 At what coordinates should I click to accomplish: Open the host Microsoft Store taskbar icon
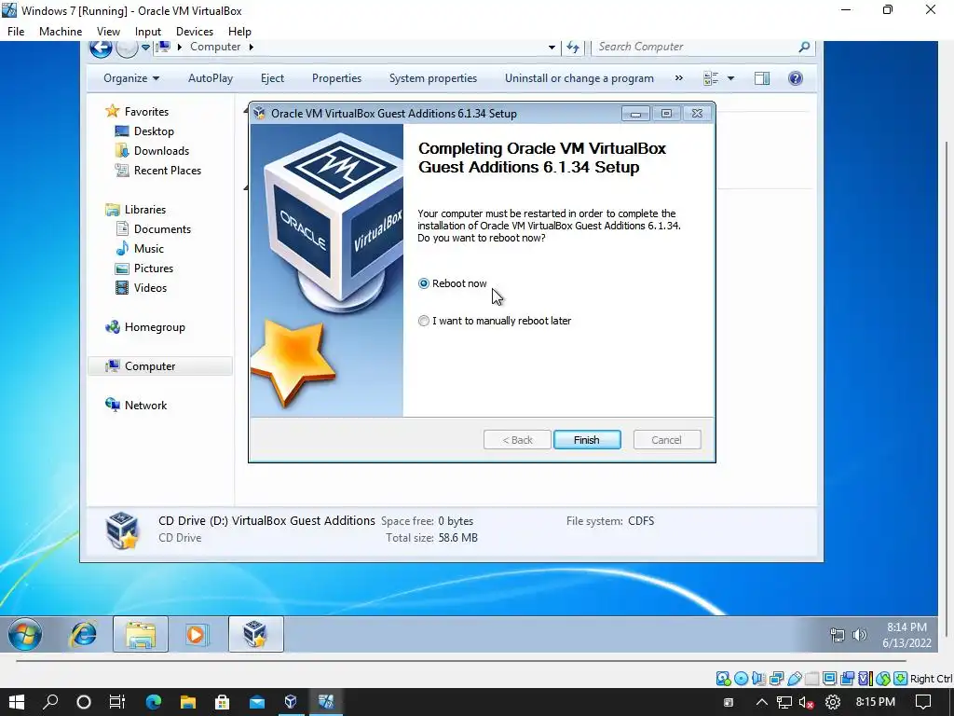pos(222,702)
